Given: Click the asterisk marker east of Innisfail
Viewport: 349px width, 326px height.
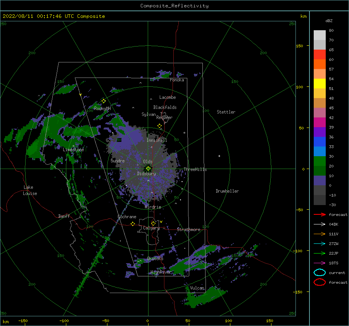Looking at the screenshot, I should click(184, 133).
